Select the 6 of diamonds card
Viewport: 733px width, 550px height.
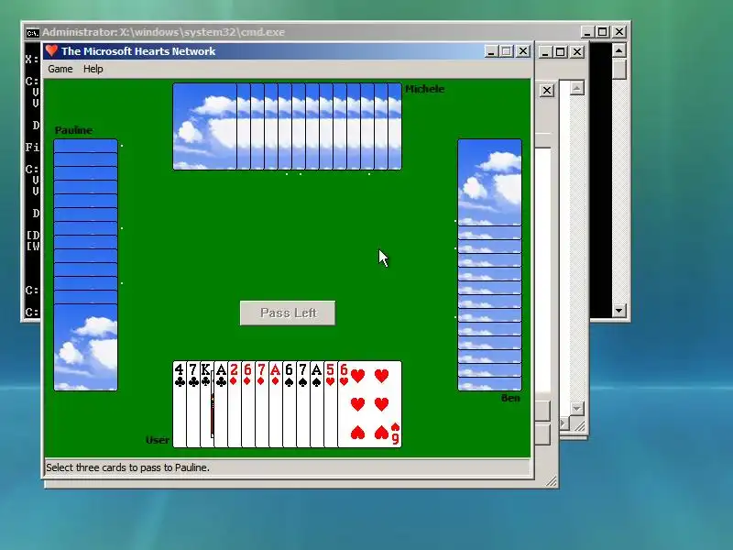click(247, 404)
